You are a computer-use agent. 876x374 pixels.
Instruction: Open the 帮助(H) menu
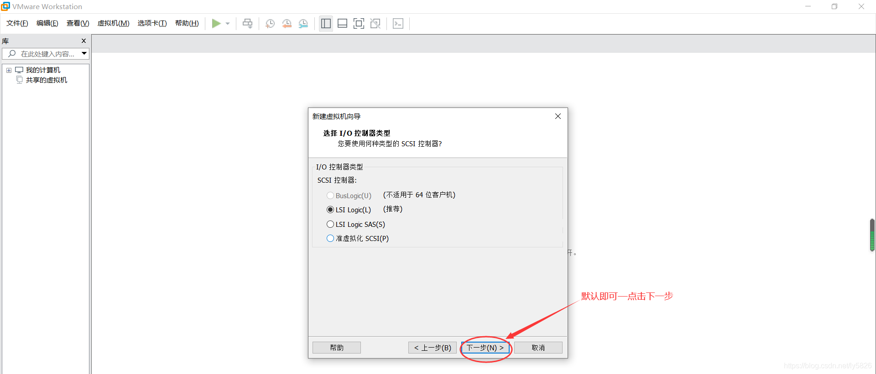pos(187,23)
